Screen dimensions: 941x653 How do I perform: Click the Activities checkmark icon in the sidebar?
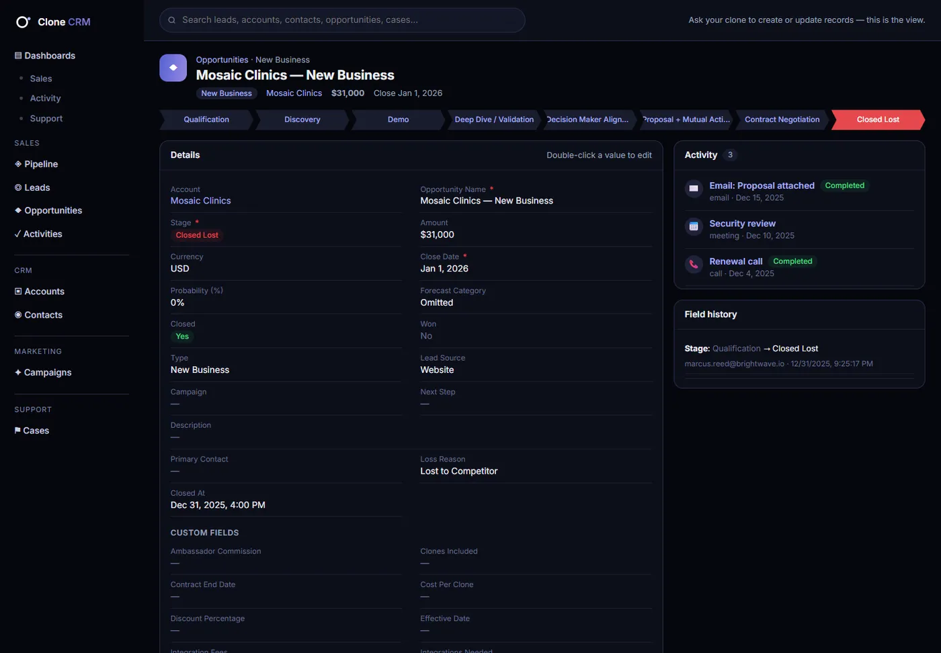click(17, 234)
